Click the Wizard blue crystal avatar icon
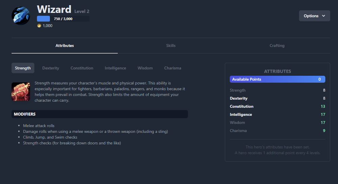 (x=21, y=16)
